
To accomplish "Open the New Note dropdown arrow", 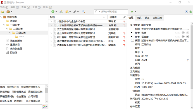I will click(70, 12).
